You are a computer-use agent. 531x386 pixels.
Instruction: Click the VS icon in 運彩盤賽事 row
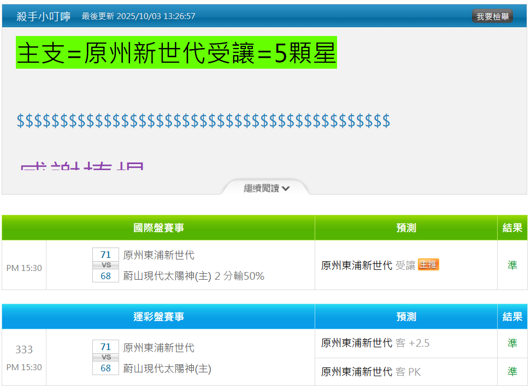point(105,357)
